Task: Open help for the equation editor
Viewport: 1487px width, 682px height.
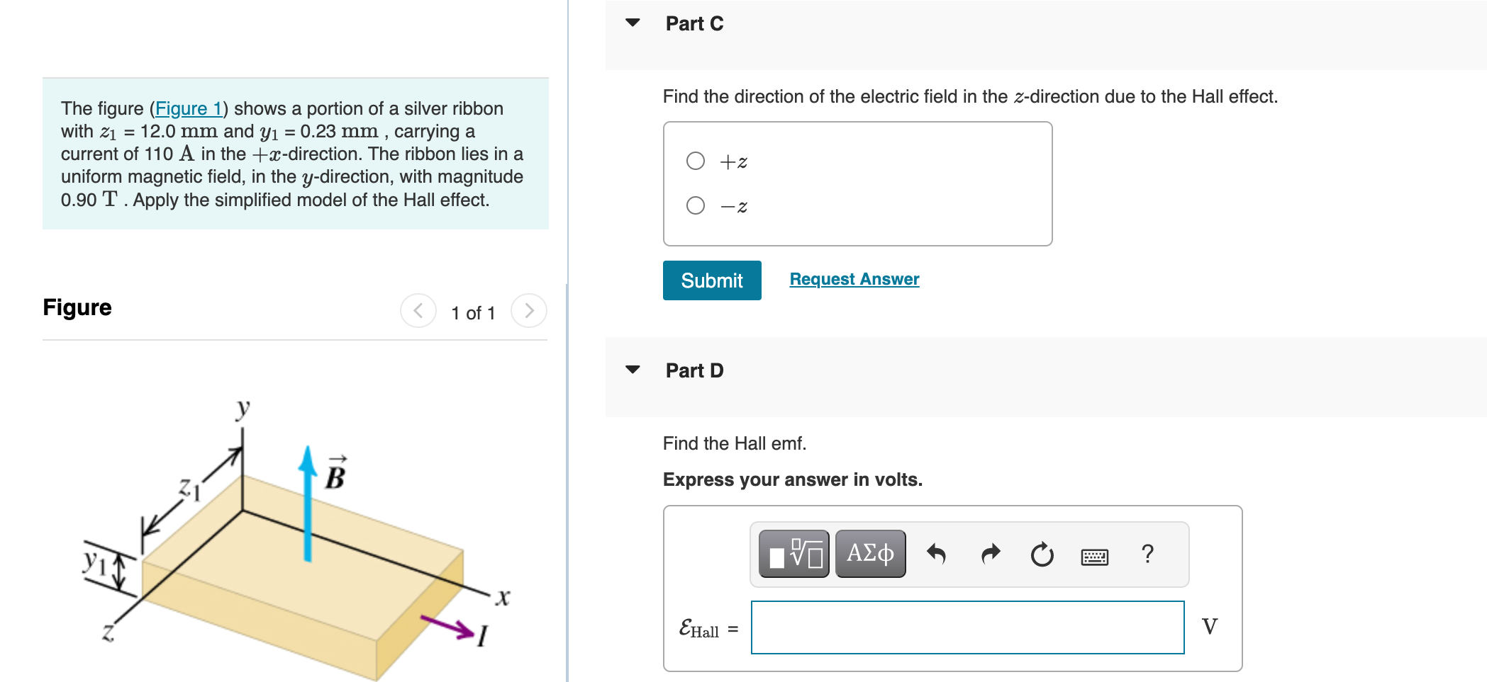Action: [1148, 555]
